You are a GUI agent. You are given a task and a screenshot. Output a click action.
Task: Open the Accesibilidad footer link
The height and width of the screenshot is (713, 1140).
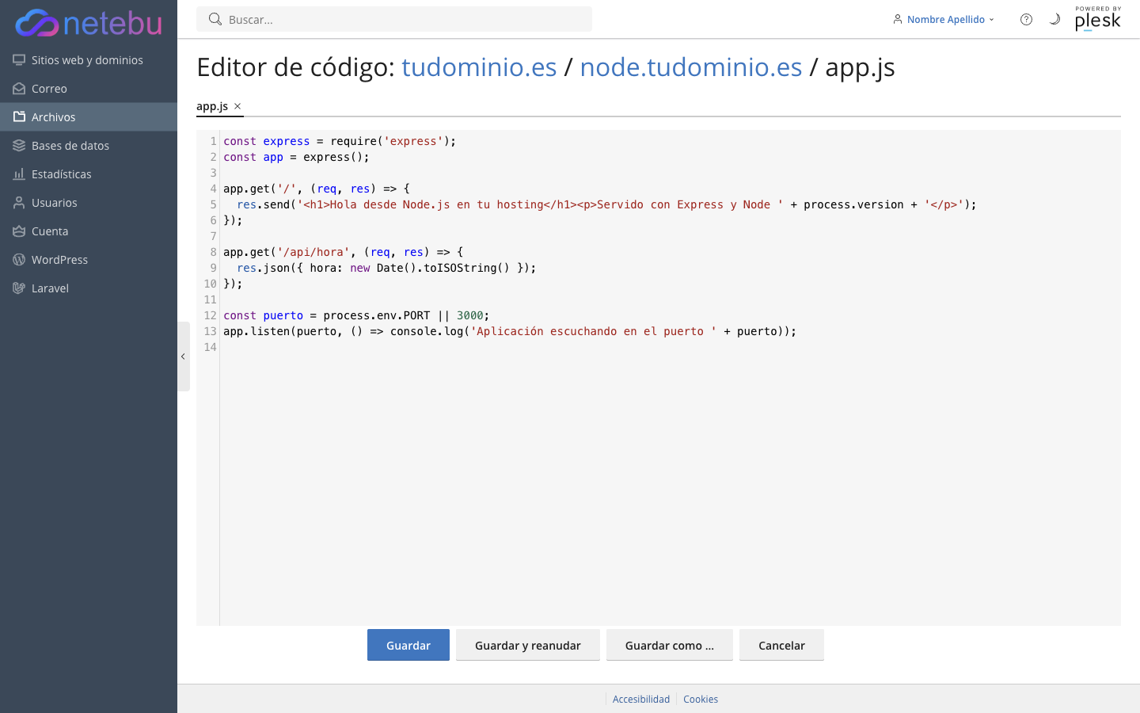point(641,699)
